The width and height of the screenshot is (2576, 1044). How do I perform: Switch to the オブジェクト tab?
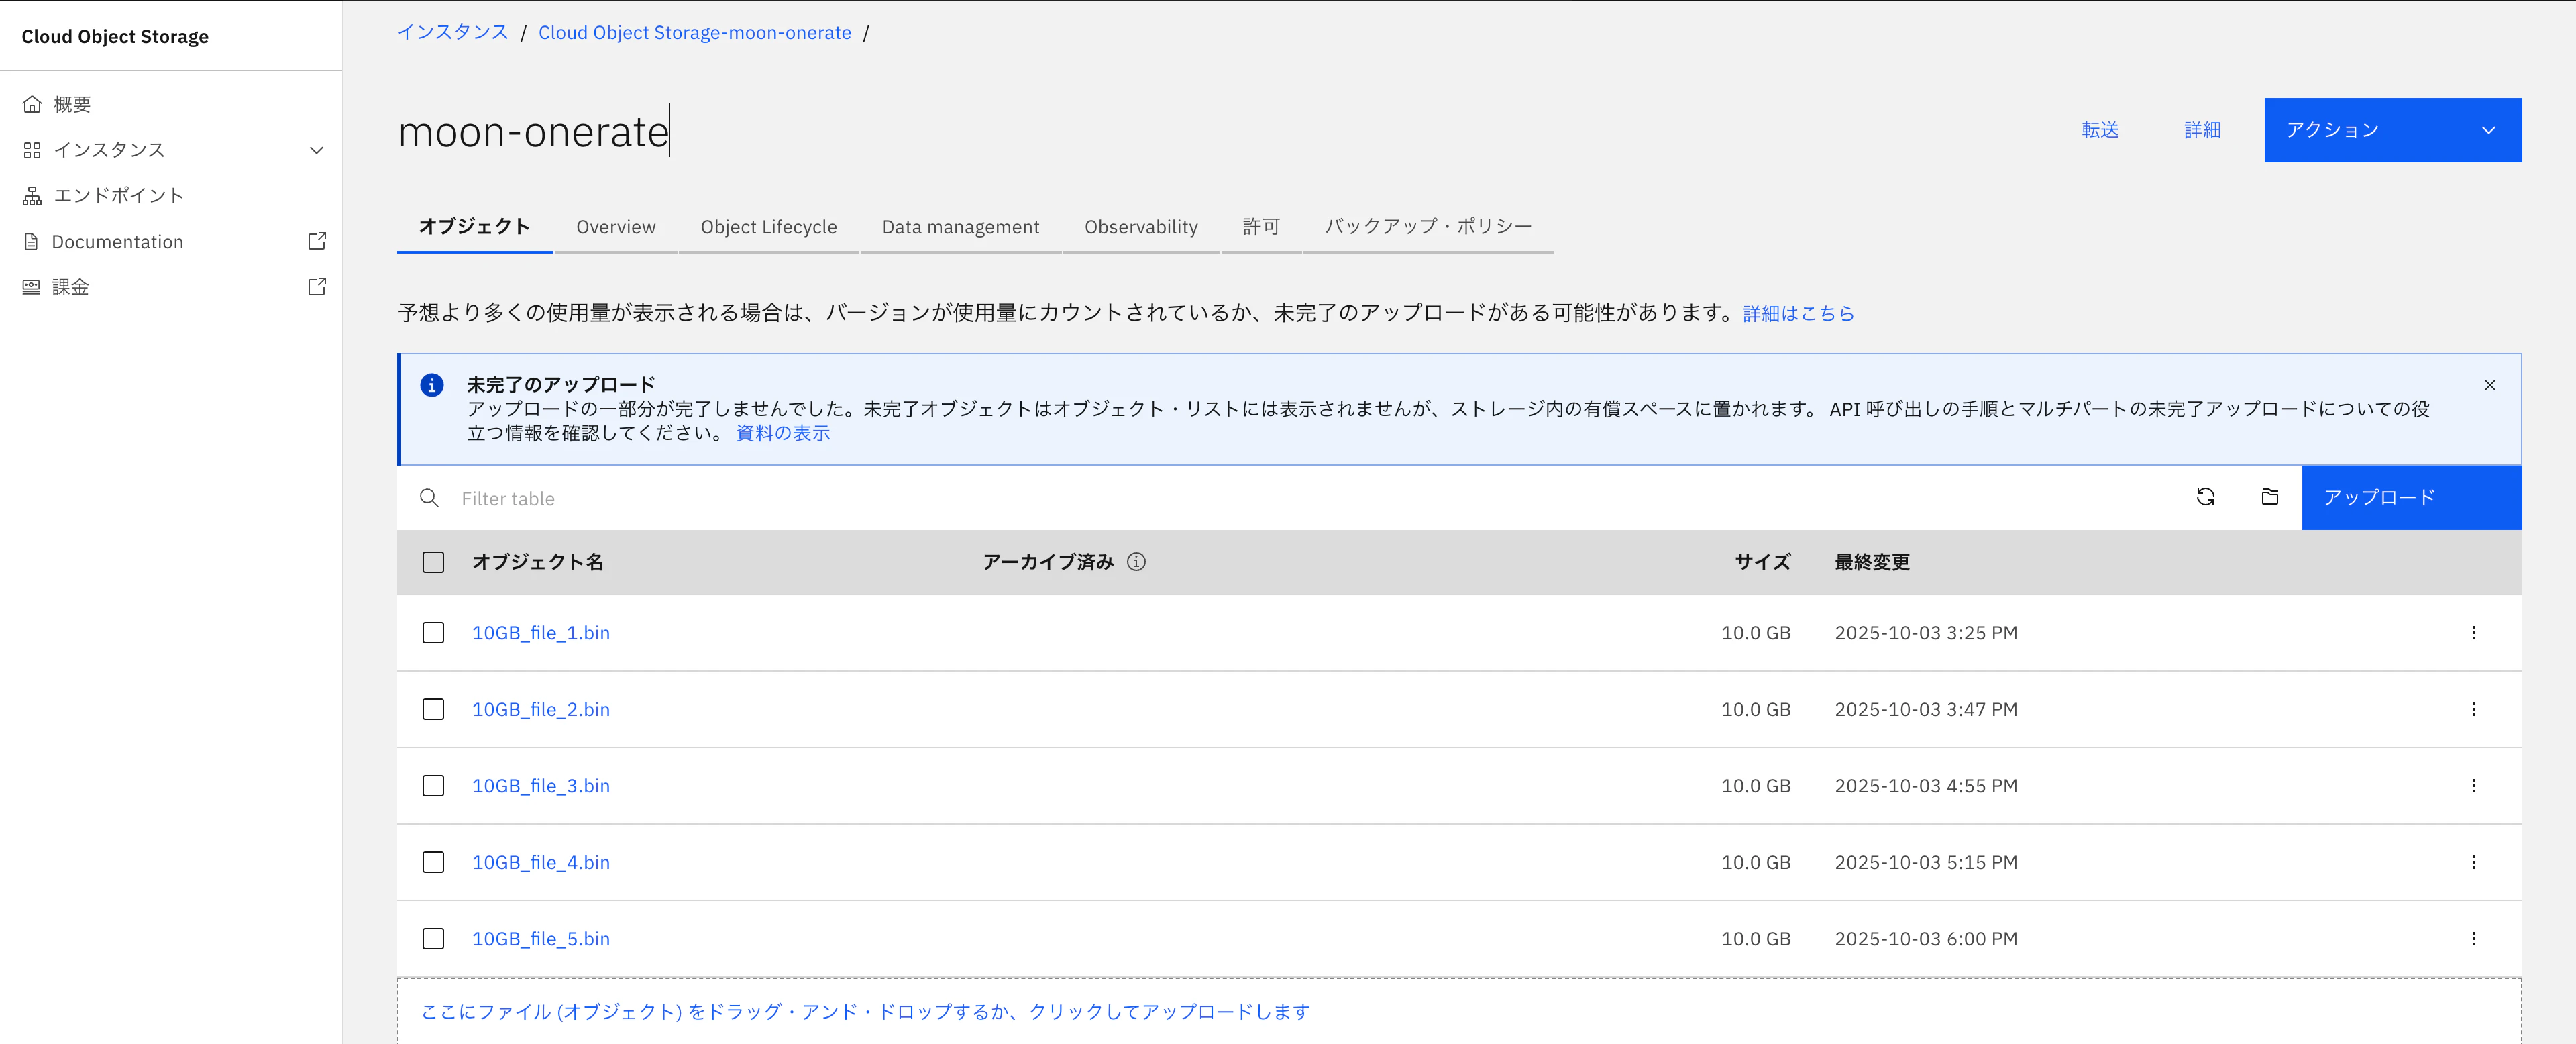[474, 227]
